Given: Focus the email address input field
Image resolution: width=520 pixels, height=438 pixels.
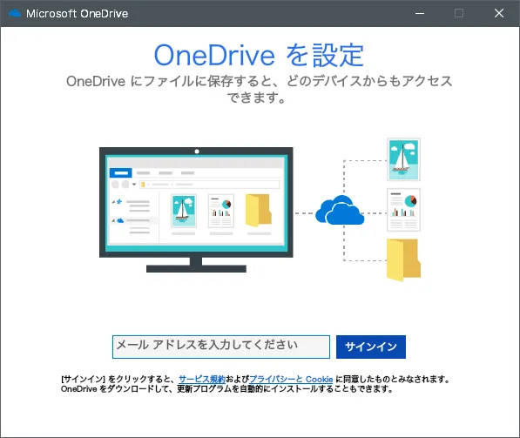Looking at the screenshot, I should coord(221,347).
